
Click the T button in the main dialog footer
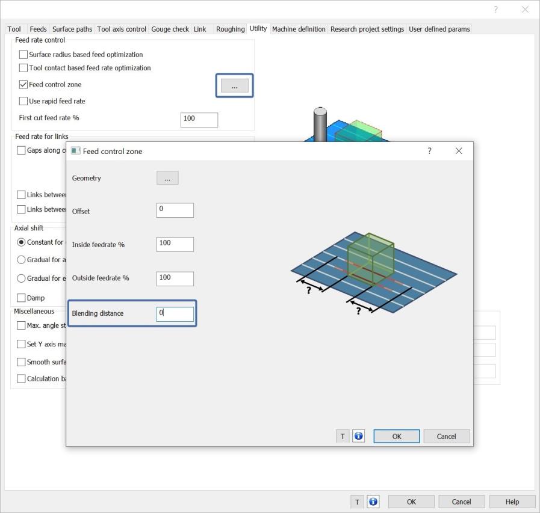tap(357, 502)
